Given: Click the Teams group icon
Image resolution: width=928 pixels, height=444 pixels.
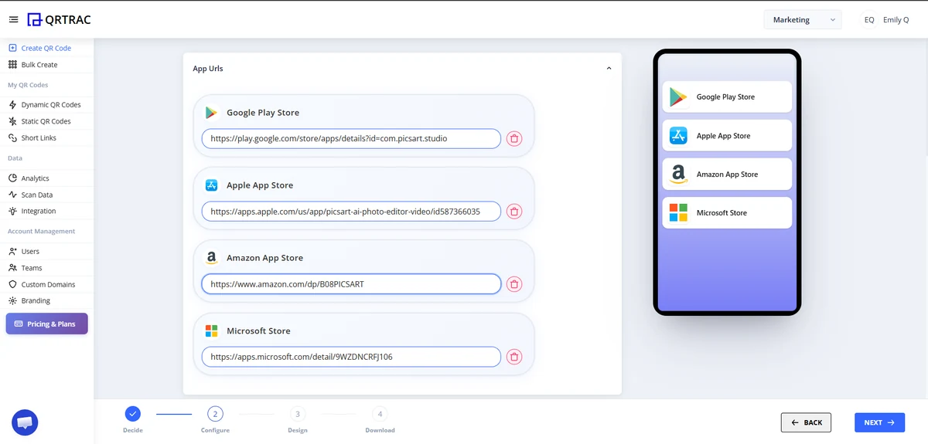Looking at the screenshot, I should 12,268.
